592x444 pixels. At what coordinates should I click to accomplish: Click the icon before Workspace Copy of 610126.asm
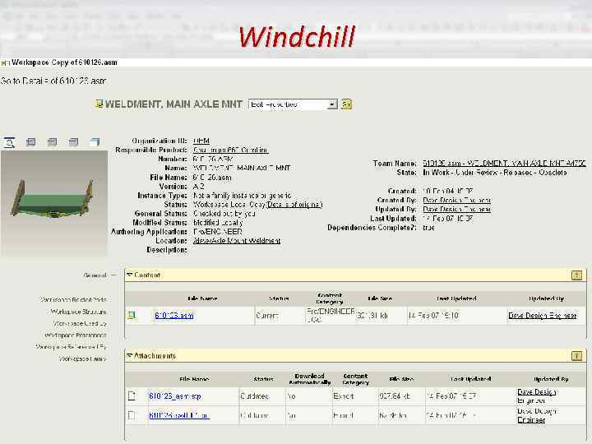(5, 63)
